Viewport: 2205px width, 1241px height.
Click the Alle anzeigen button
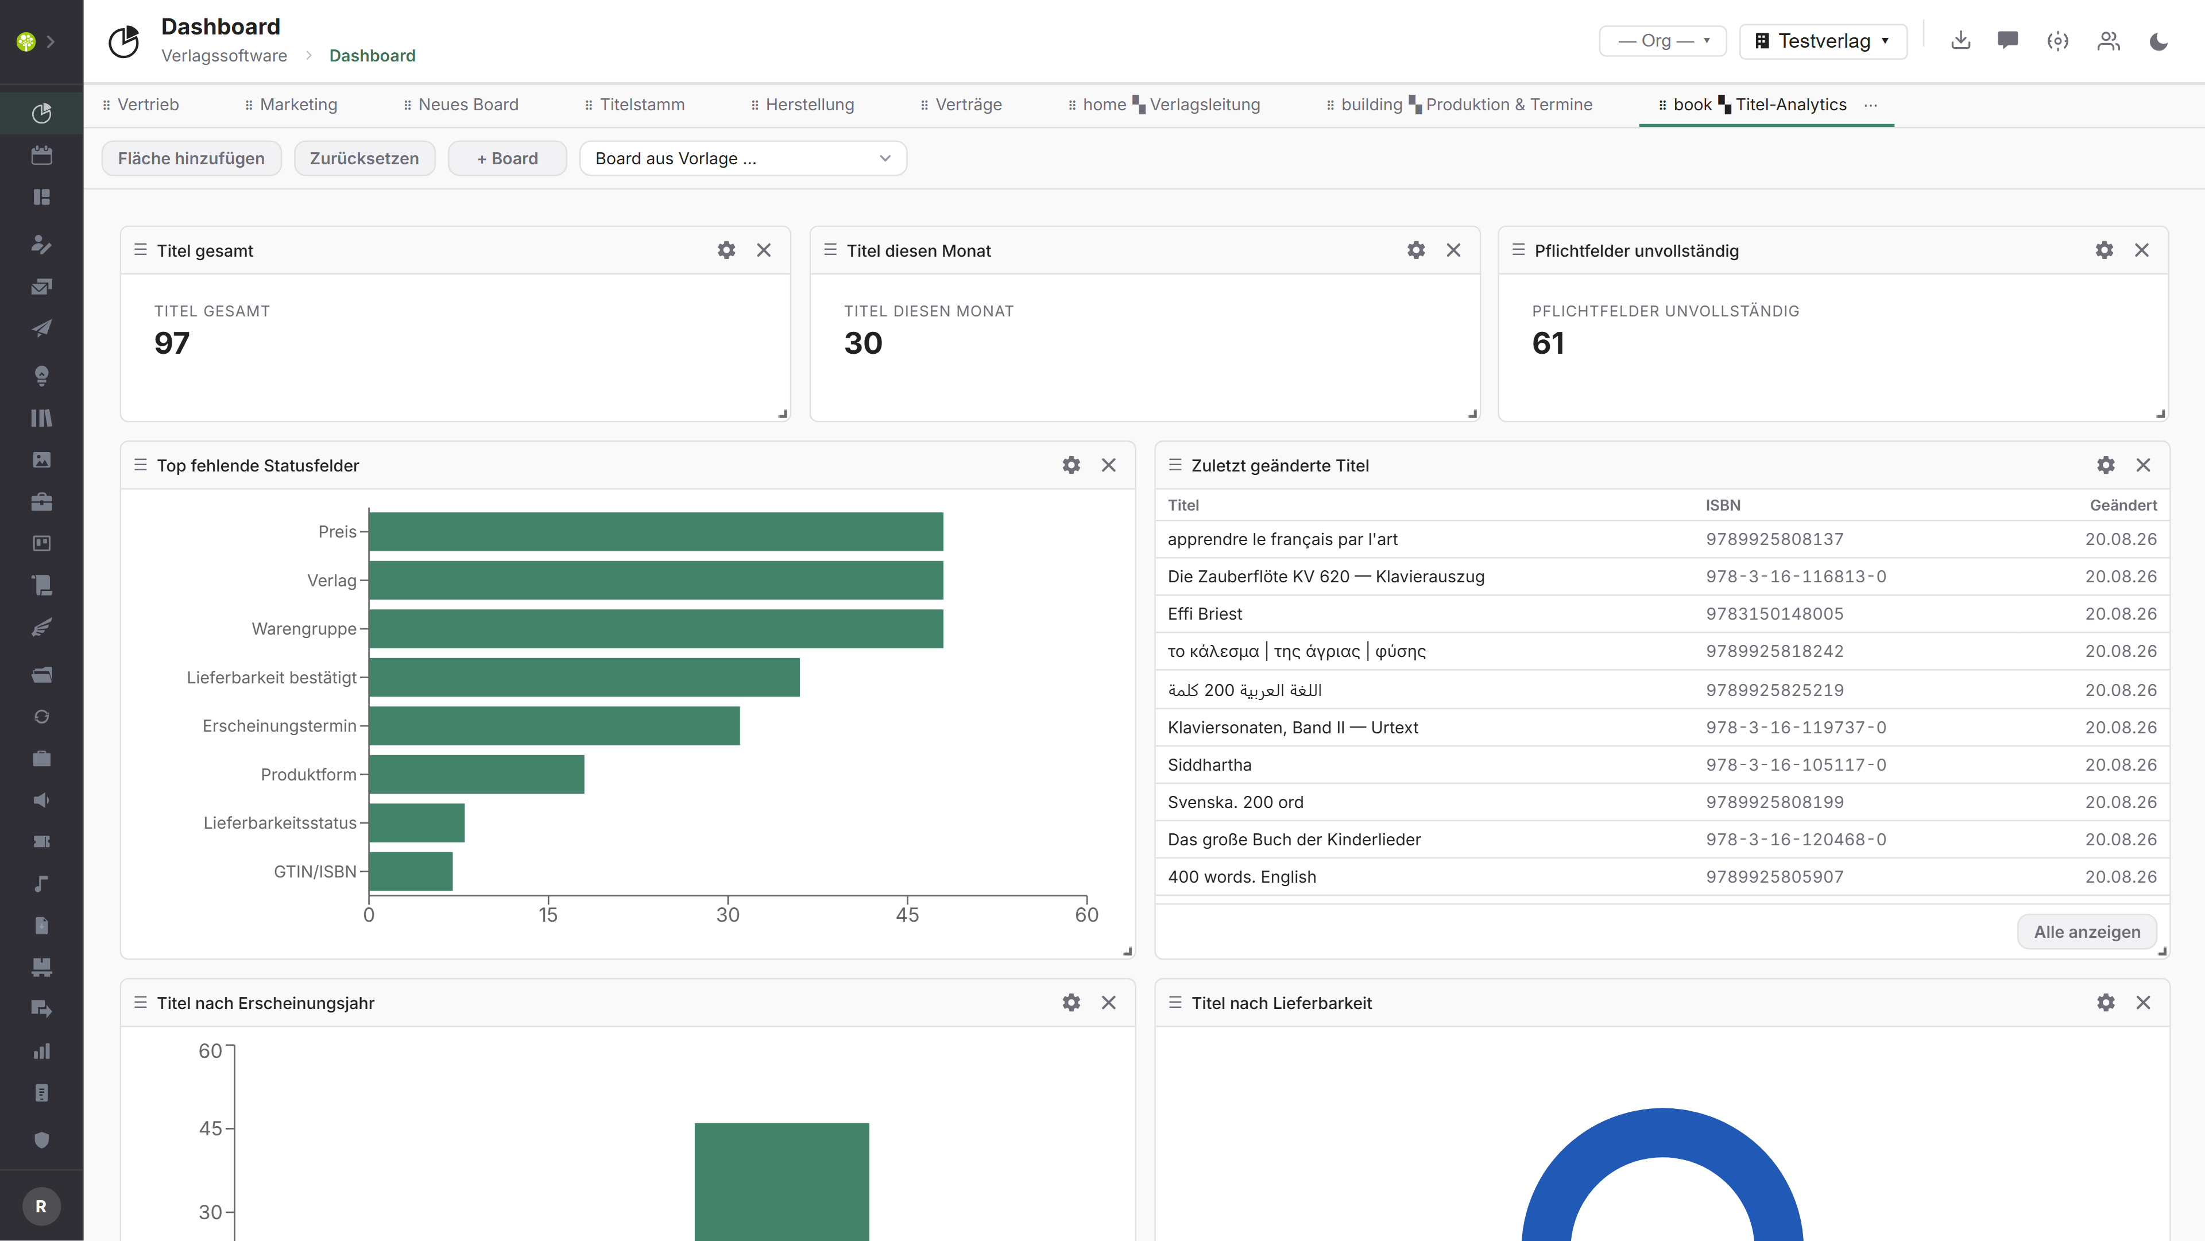(2086, 932)
